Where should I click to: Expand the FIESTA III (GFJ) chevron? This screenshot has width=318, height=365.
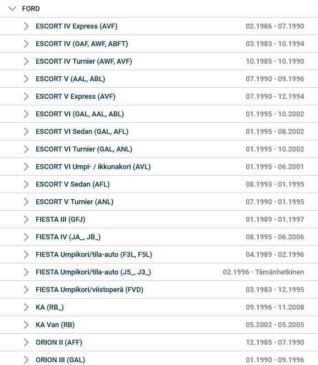(x=26, y=220)
